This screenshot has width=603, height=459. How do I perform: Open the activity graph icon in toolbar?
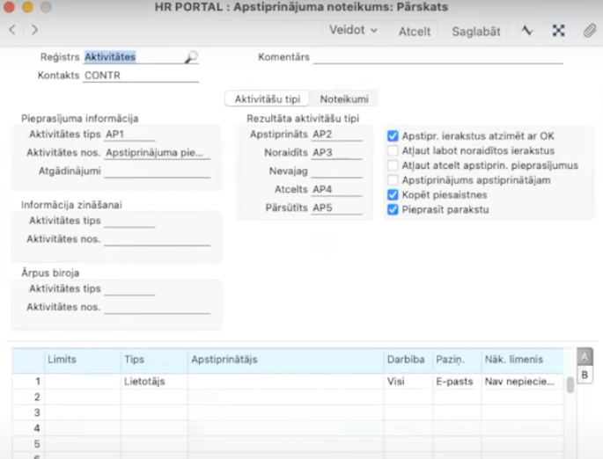coord(527,30)
